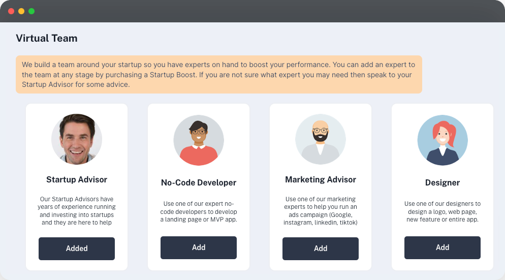
Task: Click the Startup Advisor description text
Action: coord(77,211)
